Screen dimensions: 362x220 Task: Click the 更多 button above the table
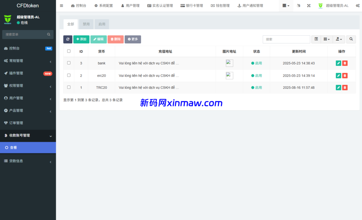pos(133,39)
